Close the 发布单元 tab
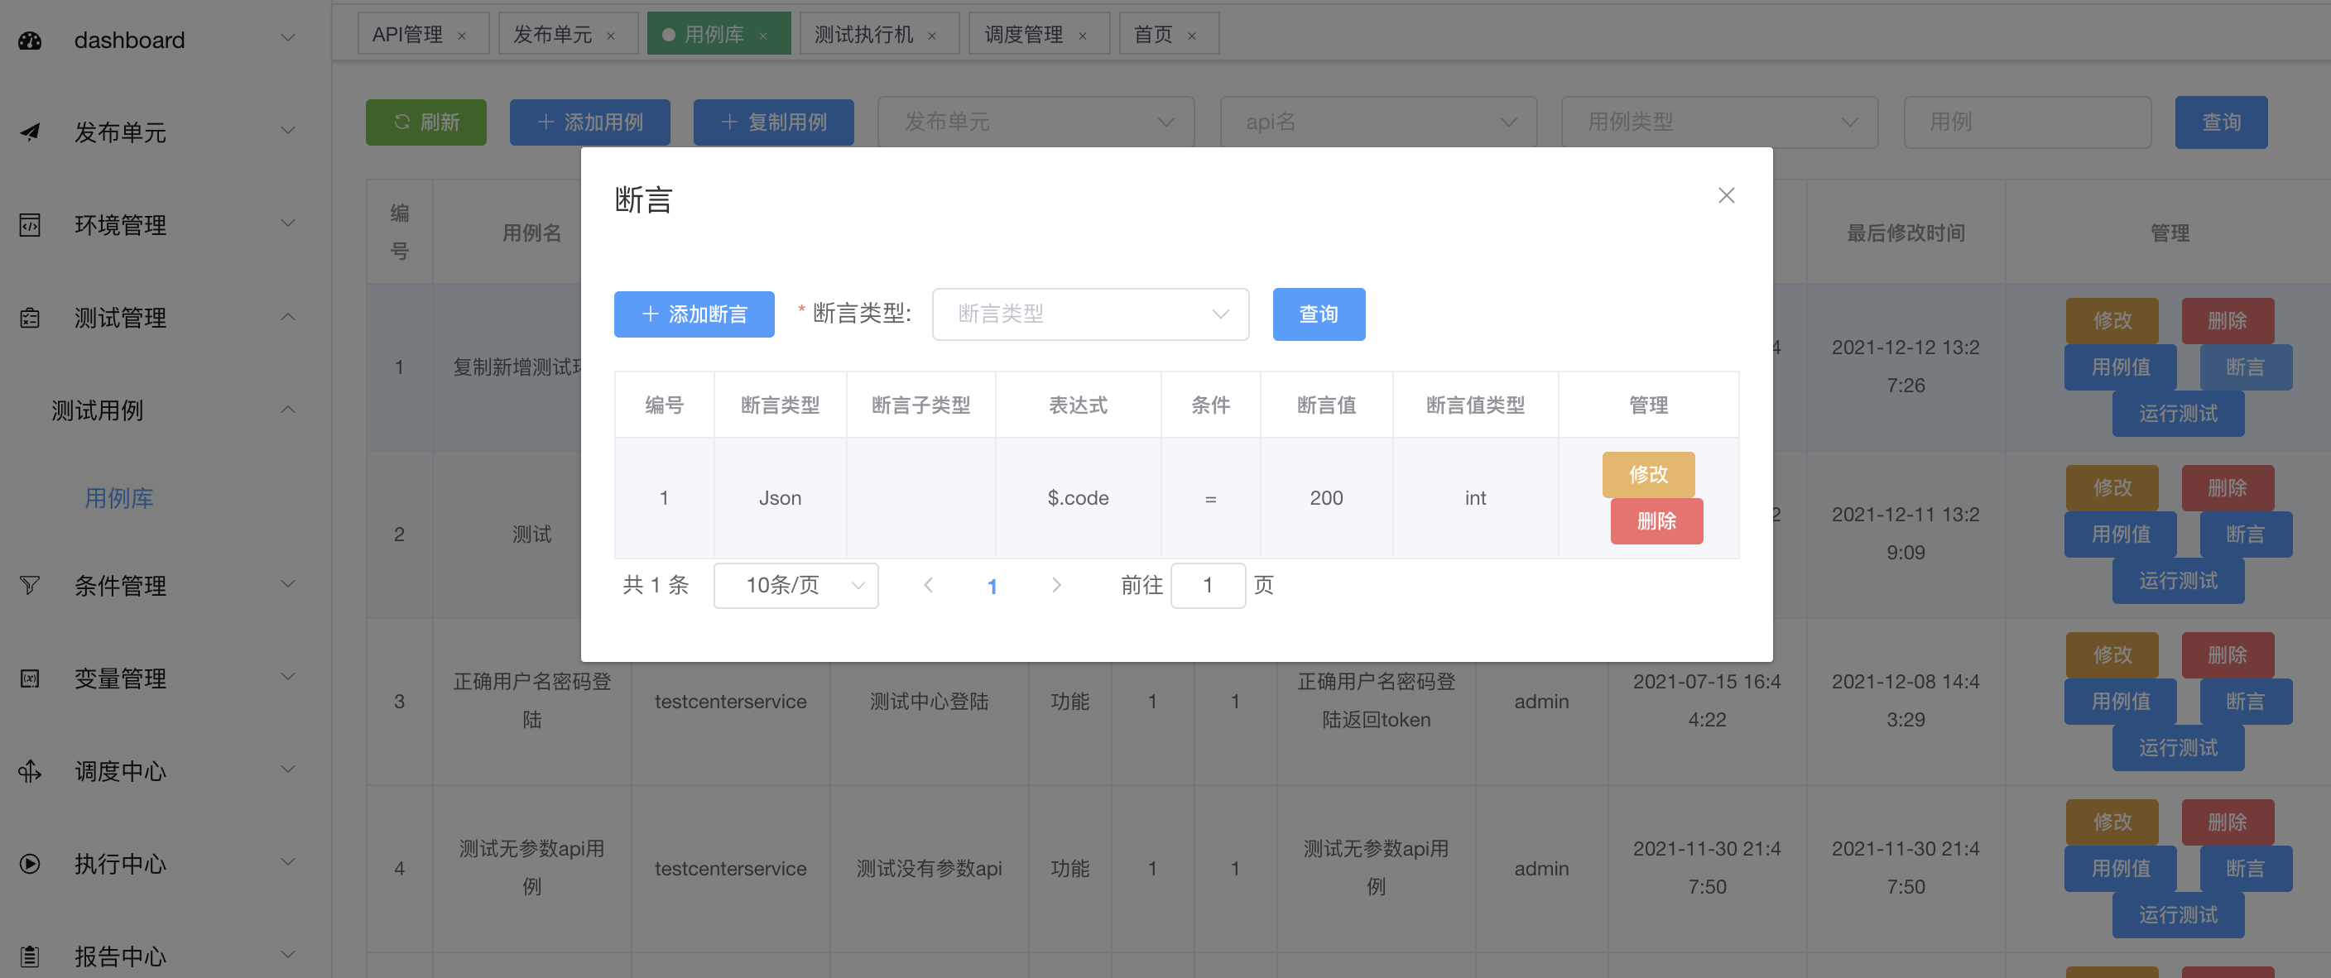 point(611,36)
